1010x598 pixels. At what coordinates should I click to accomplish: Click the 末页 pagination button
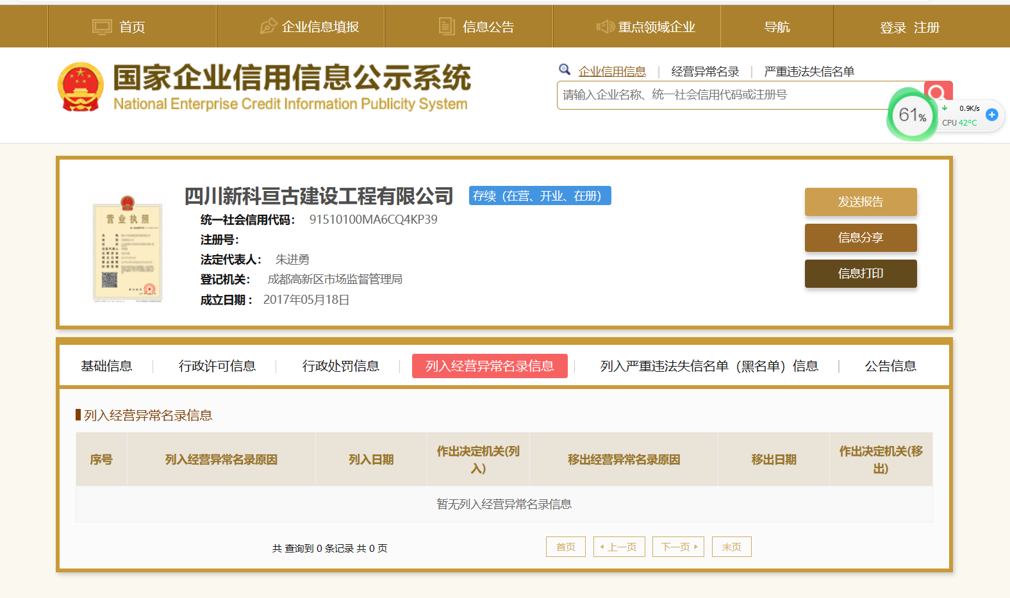pyautogui.click(x=732, y=547)
